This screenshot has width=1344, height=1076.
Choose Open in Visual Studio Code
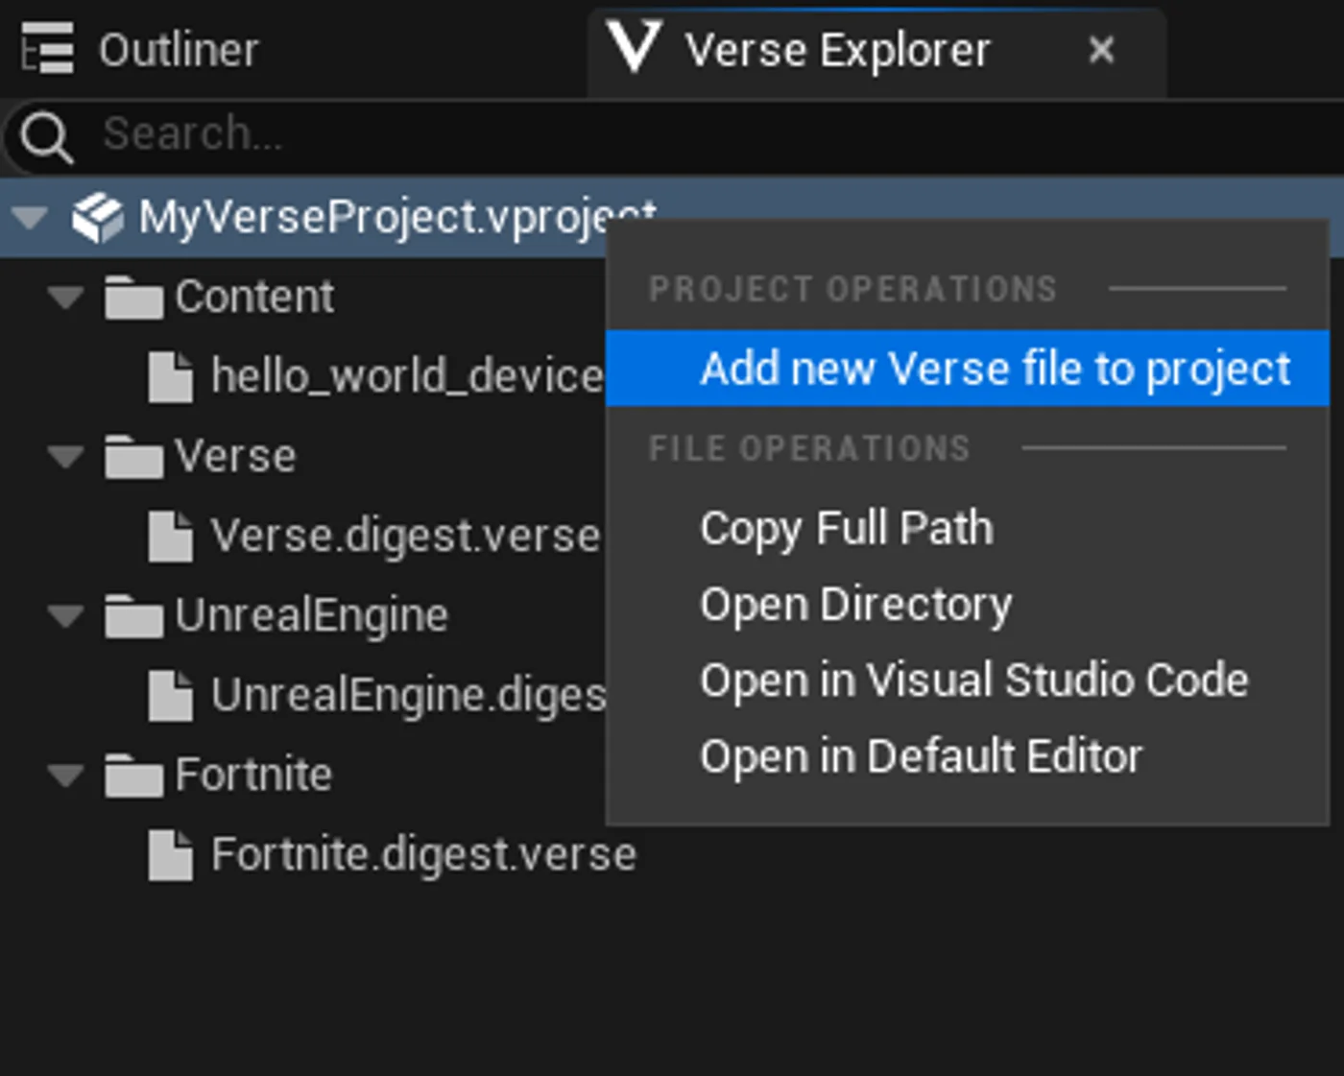(974, 681)
